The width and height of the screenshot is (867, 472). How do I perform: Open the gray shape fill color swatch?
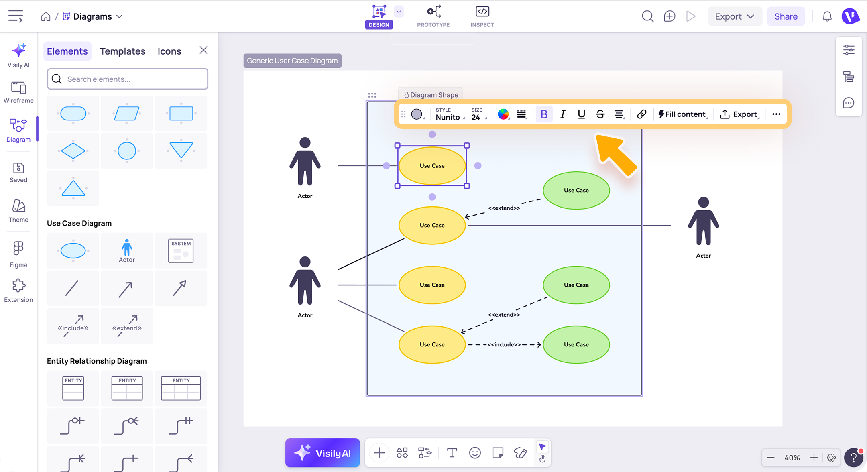[417, 114]
